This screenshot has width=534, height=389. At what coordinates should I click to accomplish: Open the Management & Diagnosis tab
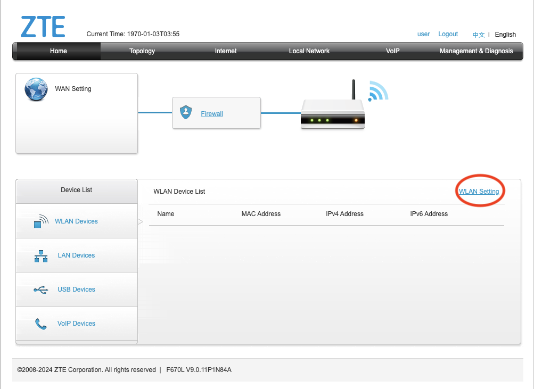pyautogui.click(x=476, y=51)
